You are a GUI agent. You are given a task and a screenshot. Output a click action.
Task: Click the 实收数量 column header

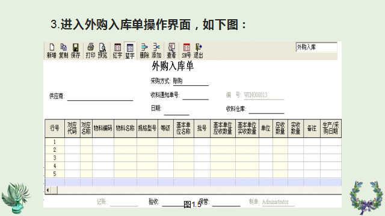tap(295, 128)
